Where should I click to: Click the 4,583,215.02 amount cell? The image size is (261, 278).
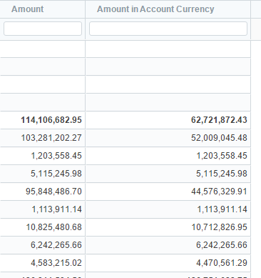(43, 263)
